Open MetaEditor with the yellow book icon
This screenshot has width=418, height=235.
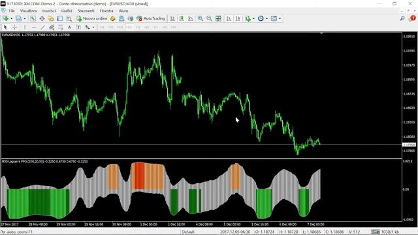point(112,18)
